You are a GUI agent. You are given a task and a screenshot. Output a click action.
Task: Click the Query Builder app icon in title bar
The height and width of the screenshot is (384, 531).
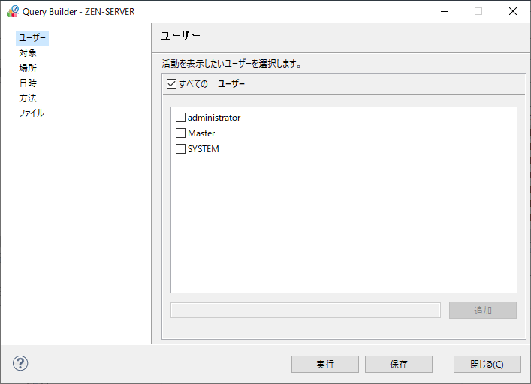13,11
